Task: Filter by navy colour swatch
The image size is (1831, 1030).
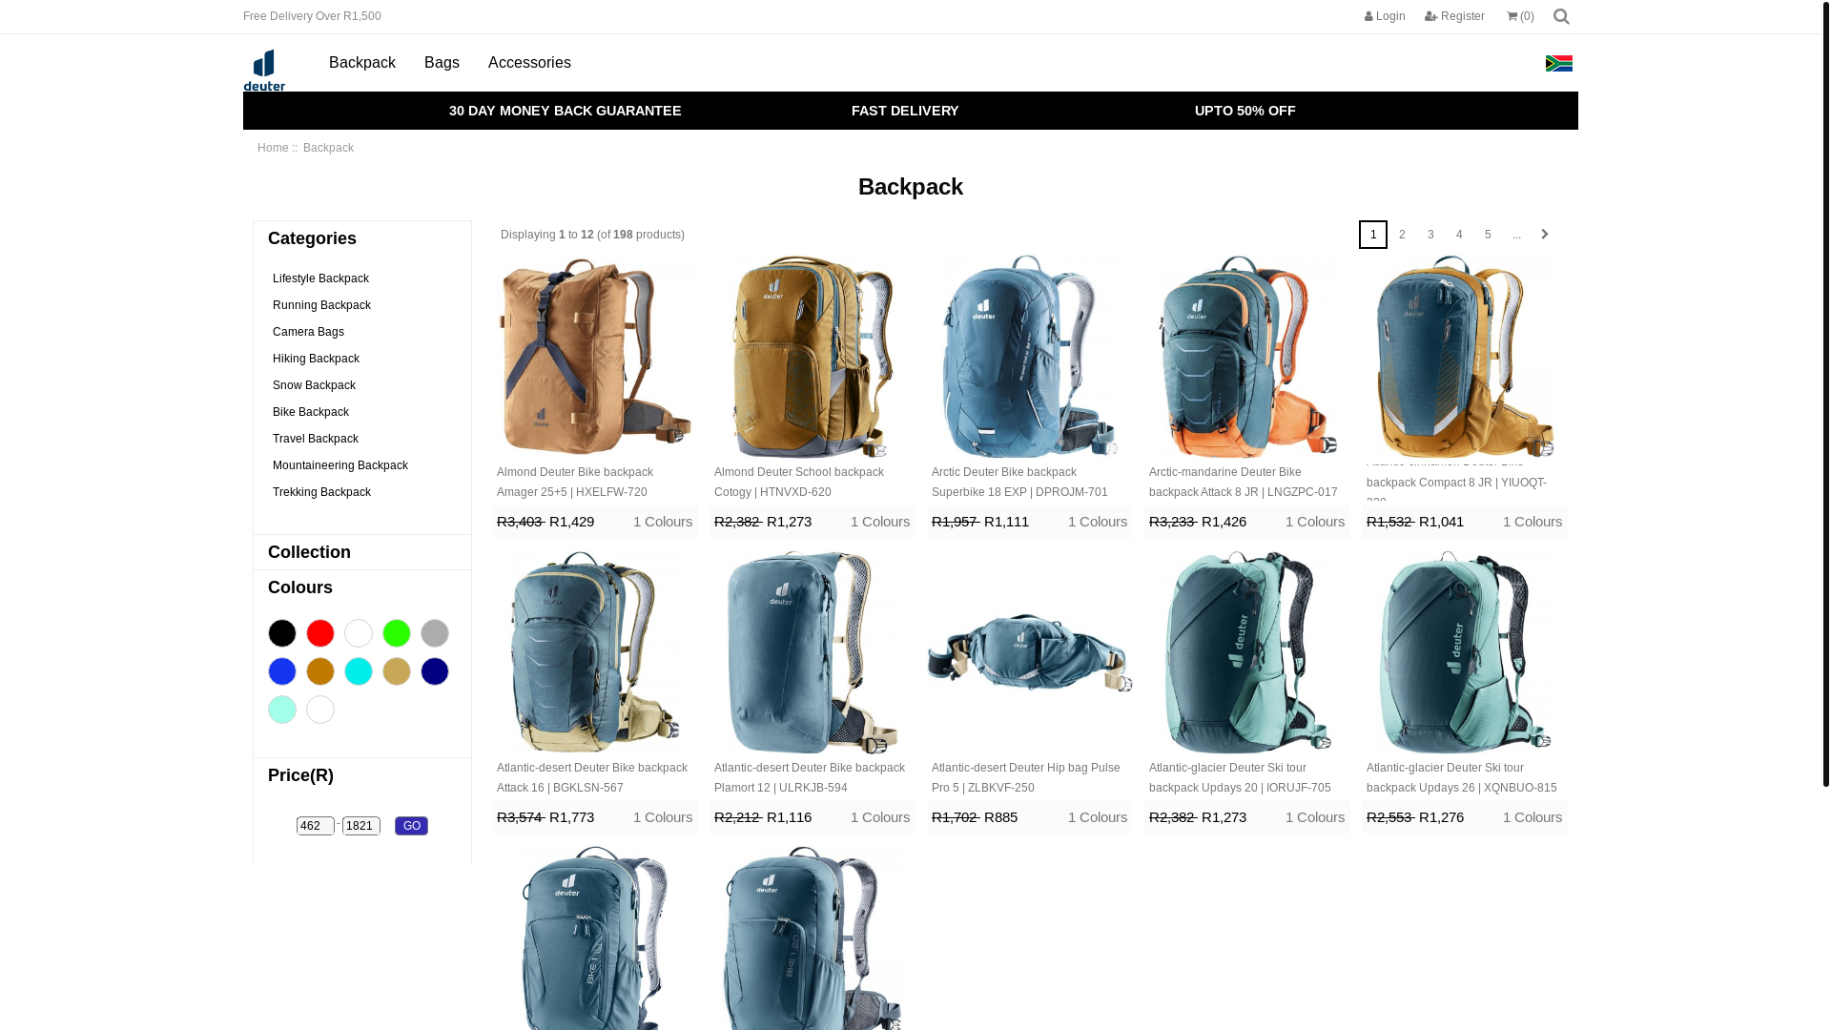Action: (435, 671)
